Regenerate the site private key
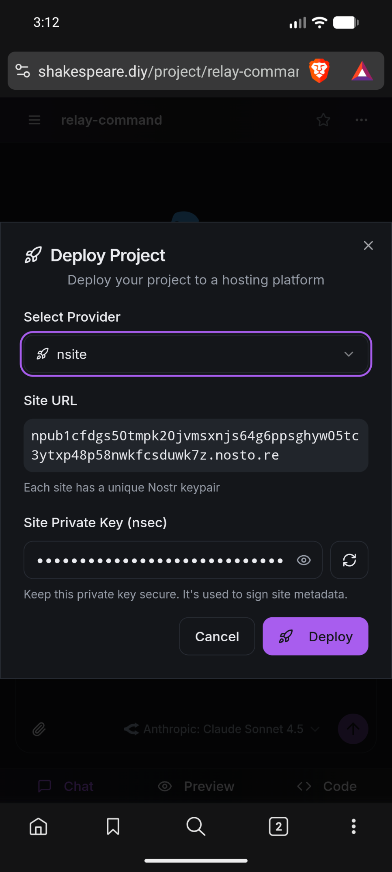Viewport: 392px width, 872px height. click(x=349, y=560)
